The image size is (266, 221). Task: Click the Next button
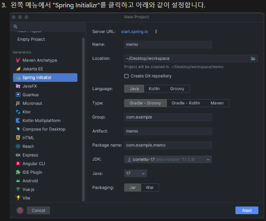(x=247, y=210)
